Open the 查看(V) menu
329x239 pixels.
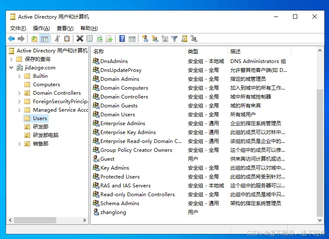[x=65, y=28]
